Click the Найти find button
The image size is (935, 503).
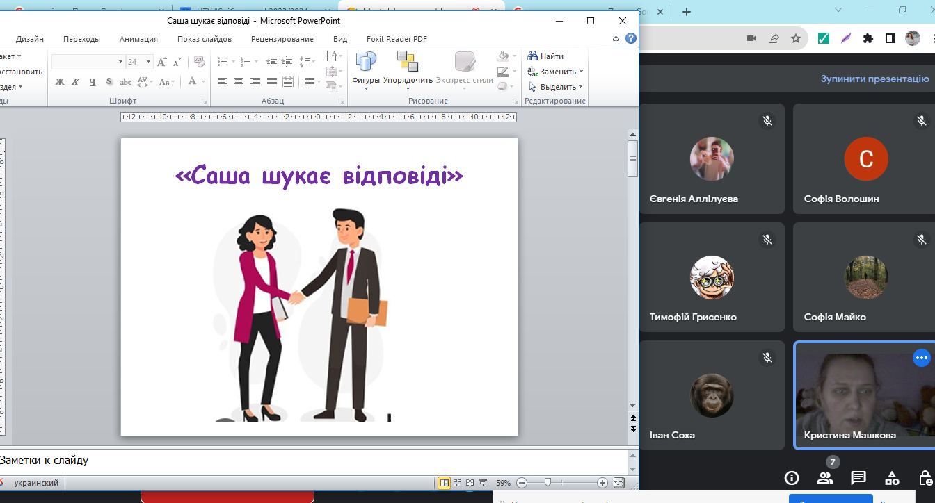545,56
